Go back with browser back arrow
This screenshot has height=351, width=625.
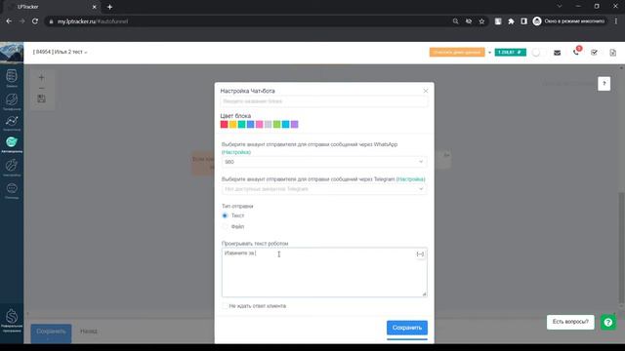point(9,21)
